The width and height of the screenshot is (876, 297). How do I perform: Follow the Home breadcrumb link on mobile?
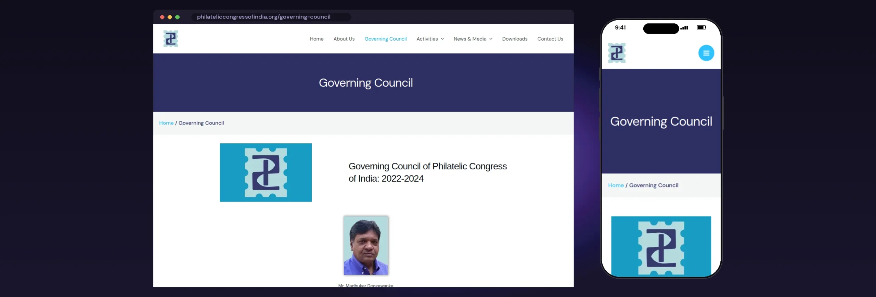pos(616,185)
